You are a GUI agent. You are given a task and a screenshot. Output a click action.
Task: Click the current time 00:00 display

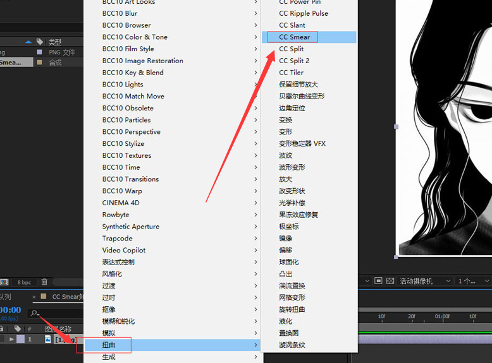point(10,310)
